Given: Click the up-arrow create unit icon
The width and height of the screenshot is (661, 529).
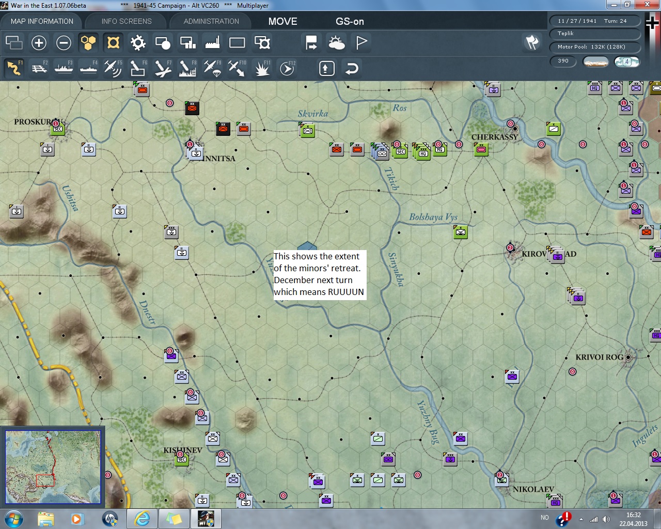Looking at the screenshot, I should pyautogui.click(x=326, y=68).
